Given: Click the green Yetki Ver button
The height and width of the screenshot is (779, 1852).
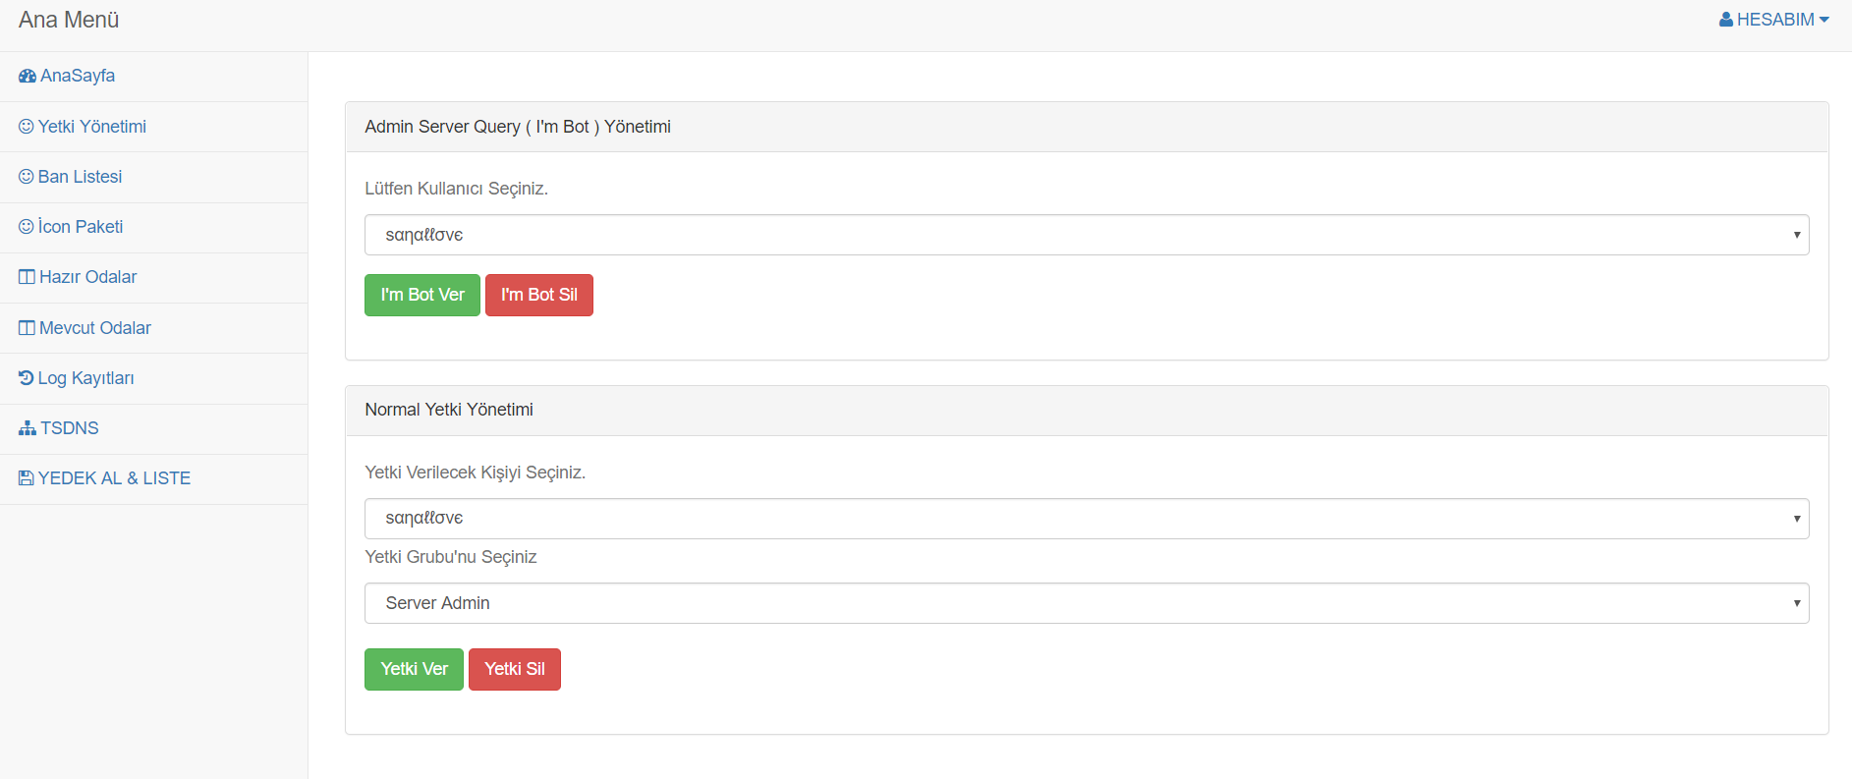Looking at the screenshot, I should click(x=414, y=669).
